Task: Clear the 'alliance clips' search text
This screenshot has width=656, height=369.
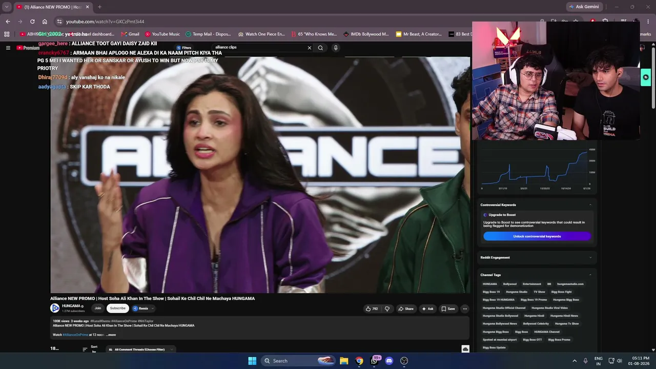Action: point(309,48)
